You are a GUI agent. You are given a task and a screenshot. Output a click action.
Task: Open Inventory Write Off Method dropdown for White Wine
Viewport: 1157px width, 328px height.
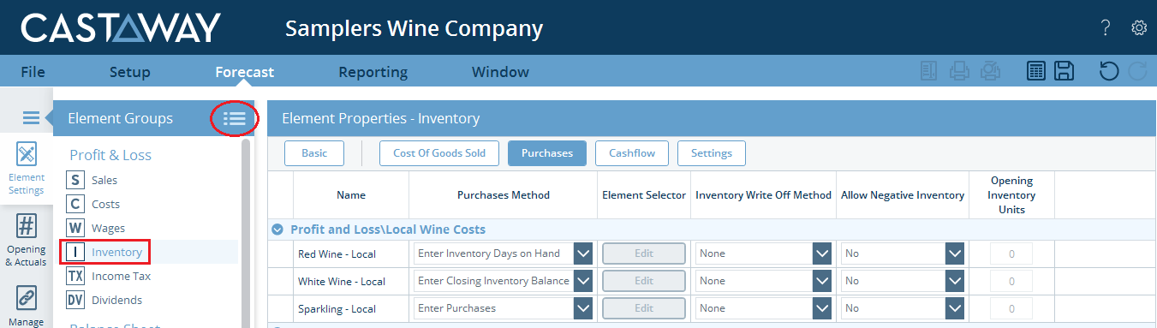pyautogui.click(x=822, y=281)
